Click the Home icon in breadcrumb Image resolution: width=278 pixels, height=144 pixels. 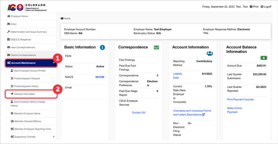(62, 18)
